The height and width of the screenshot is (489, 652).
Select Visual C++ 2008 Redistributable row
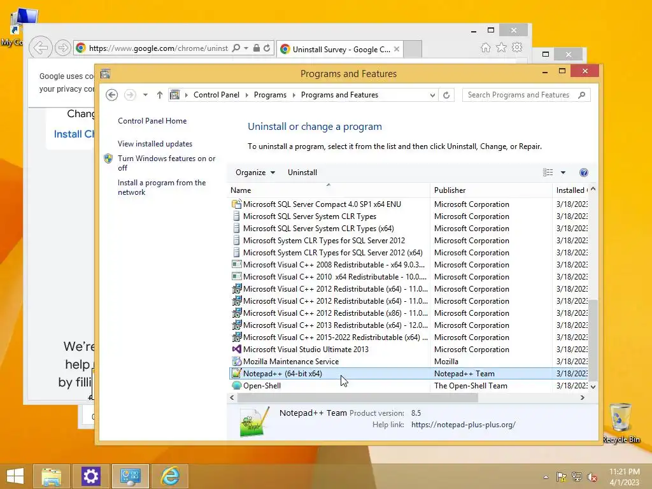409,264
